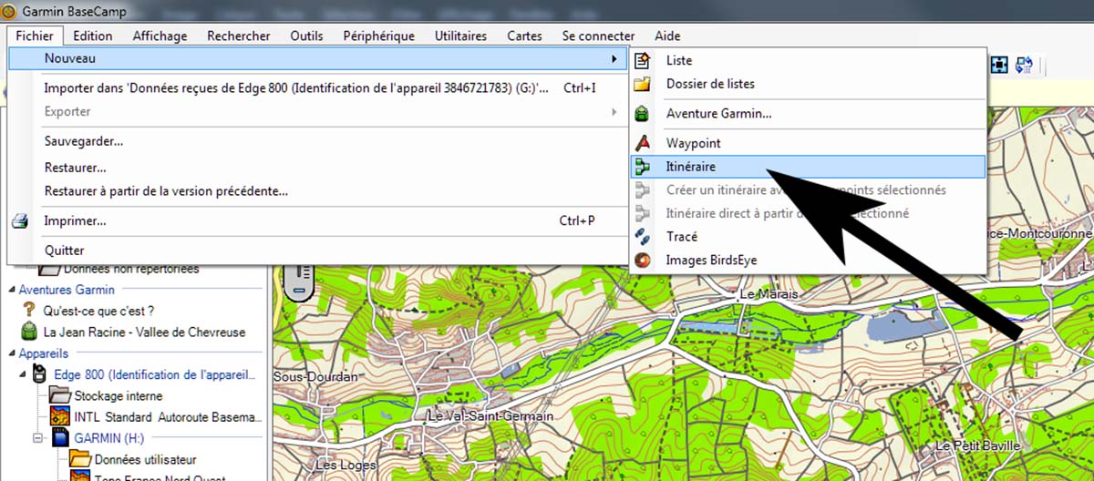Open the Rechercher menu
1094x481 pixels.
[x=238, y=36]
